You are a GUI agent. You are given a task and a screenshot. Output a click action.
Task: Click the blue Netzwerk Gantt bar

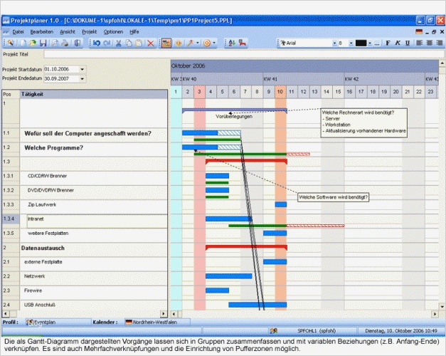point(228,276)
